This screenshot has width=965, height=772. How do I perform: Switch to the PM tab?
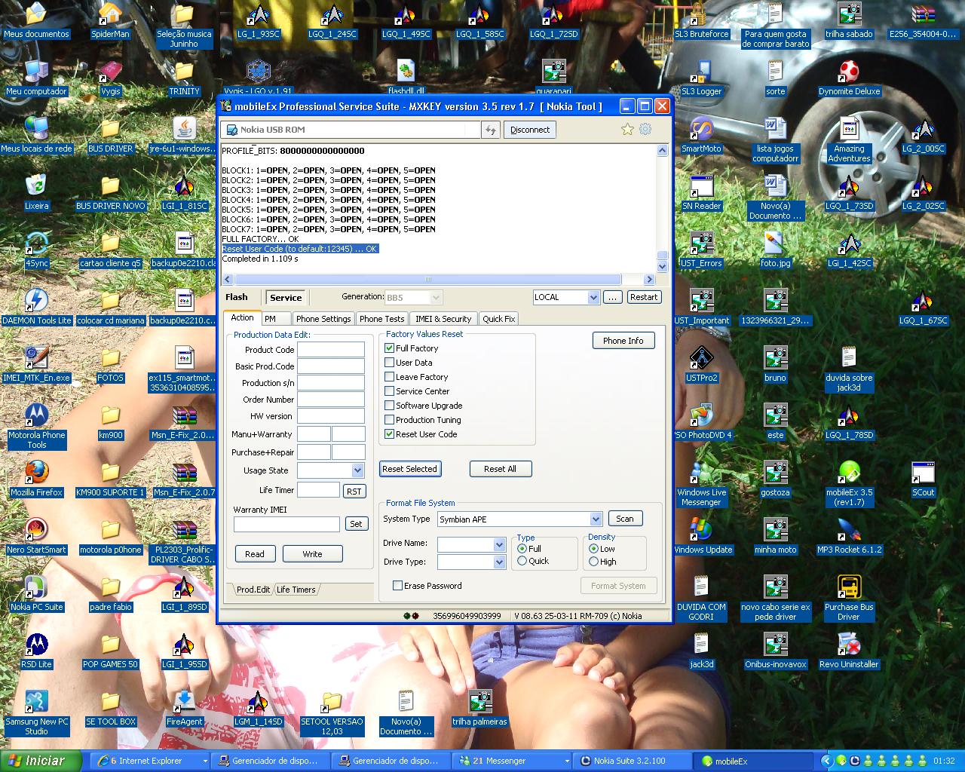pos(271,318)
